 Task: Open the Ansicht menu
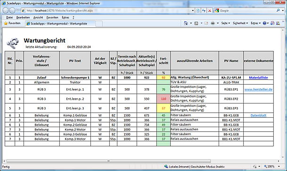coord(38,17)
